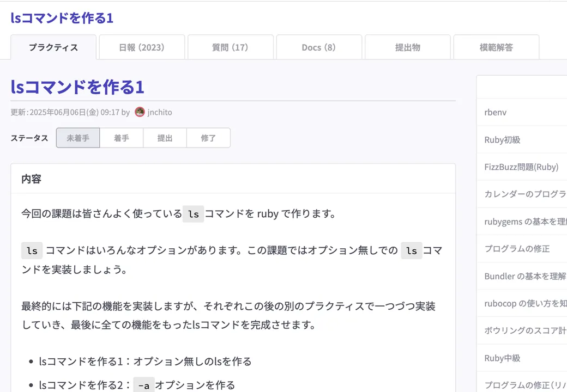Open the 質問 (17) tab
This screenshot has height=392, width=567.
point(230,47)
